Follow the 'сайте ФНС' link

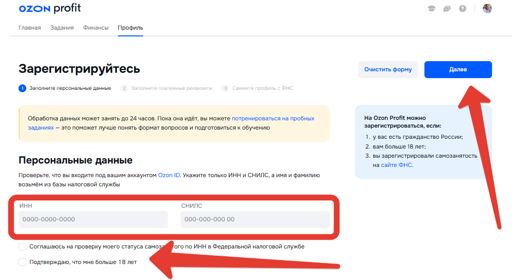point(397,165)
